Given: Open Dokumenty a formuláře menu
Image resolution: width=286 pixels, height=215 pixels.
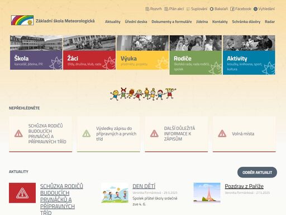Looking at the screenshot, I should (171, 22).
